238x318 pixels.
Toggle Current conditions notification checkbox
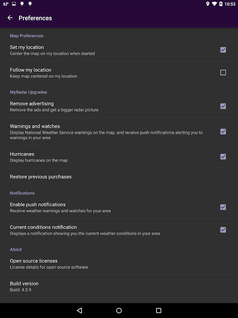point(223,230)
